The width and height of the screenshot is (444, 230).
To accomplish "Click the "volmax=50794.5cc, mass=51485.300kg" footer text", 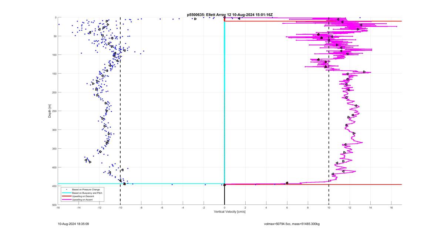I will point(292,224).
